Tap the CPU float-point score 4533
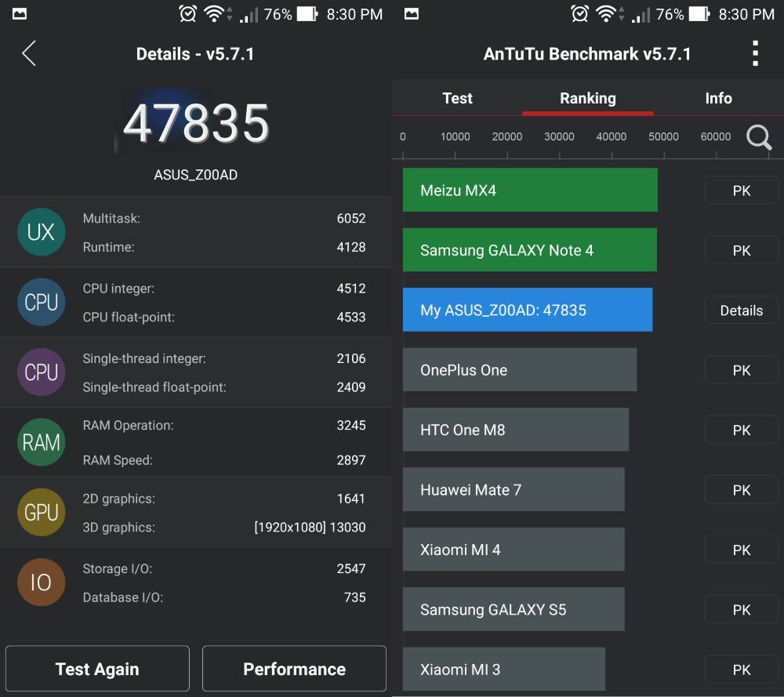784x697 pixels. (x=351, y=317)
